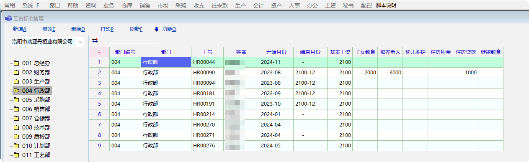Click the blue down-arrow icon beside 功能O

point(157,29)
